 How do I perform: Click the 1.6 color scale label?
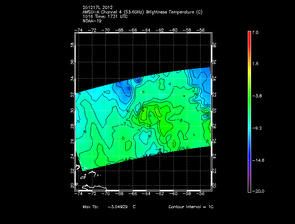(255, 64)
